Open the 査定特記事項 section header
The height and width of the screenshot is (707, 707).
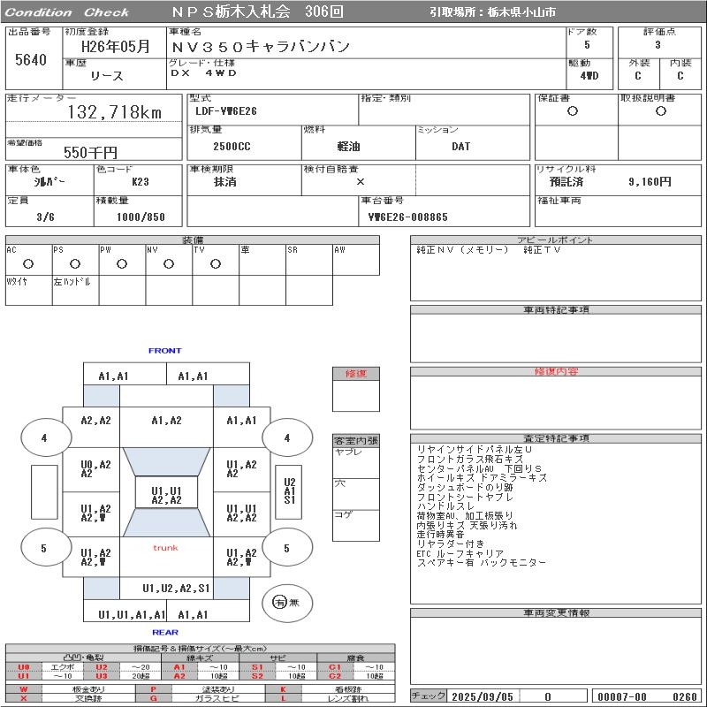click(x=556, y=438)
